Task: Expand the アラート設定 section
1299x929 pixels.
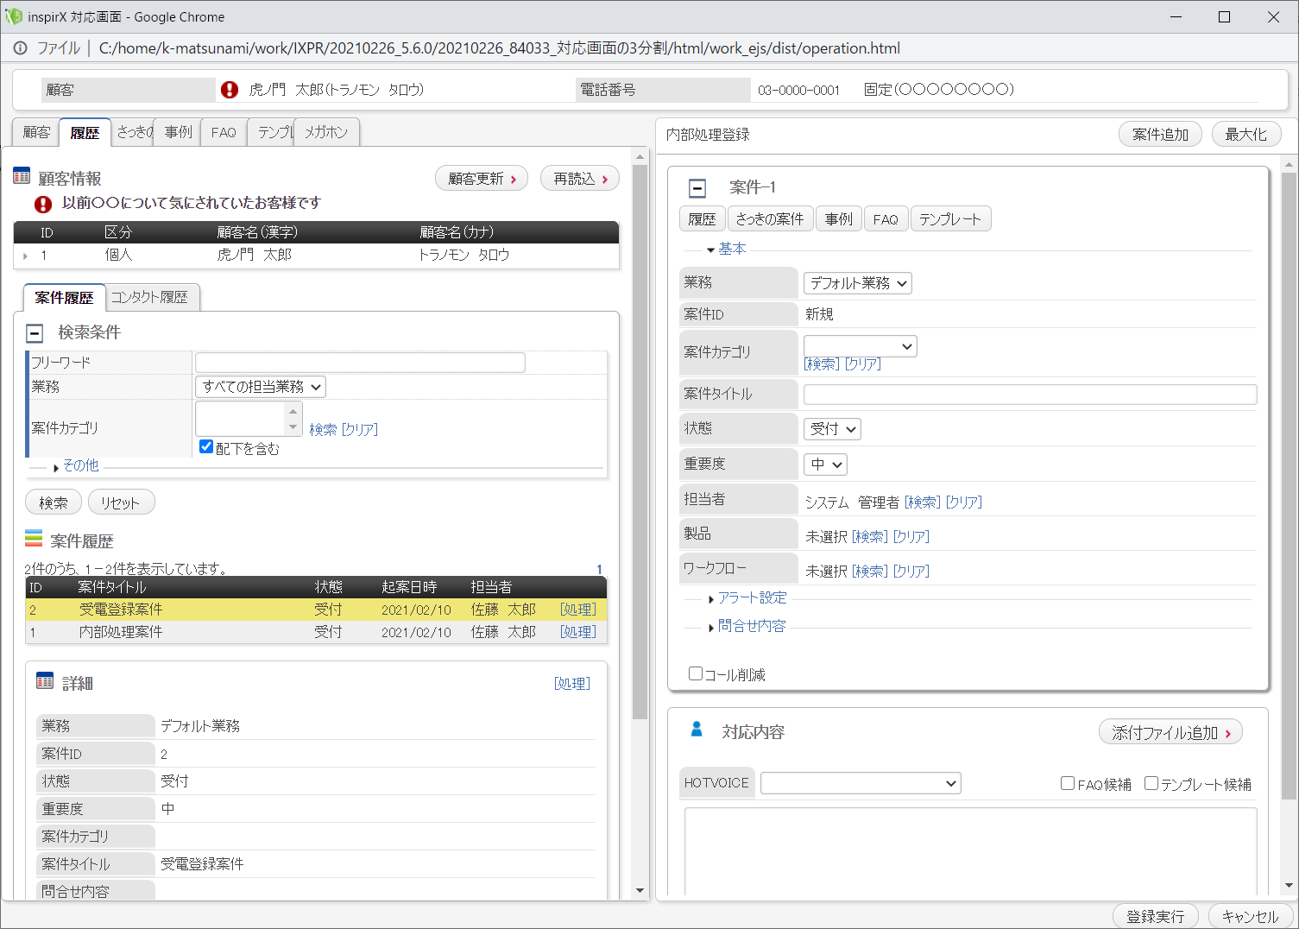Action: click(747, 598)
